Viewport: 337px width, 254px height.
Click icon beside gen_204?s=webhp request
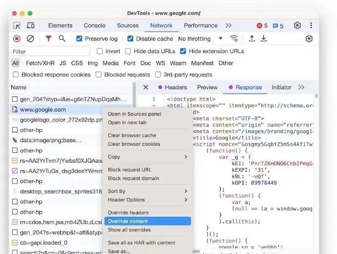tap(15, 232)
